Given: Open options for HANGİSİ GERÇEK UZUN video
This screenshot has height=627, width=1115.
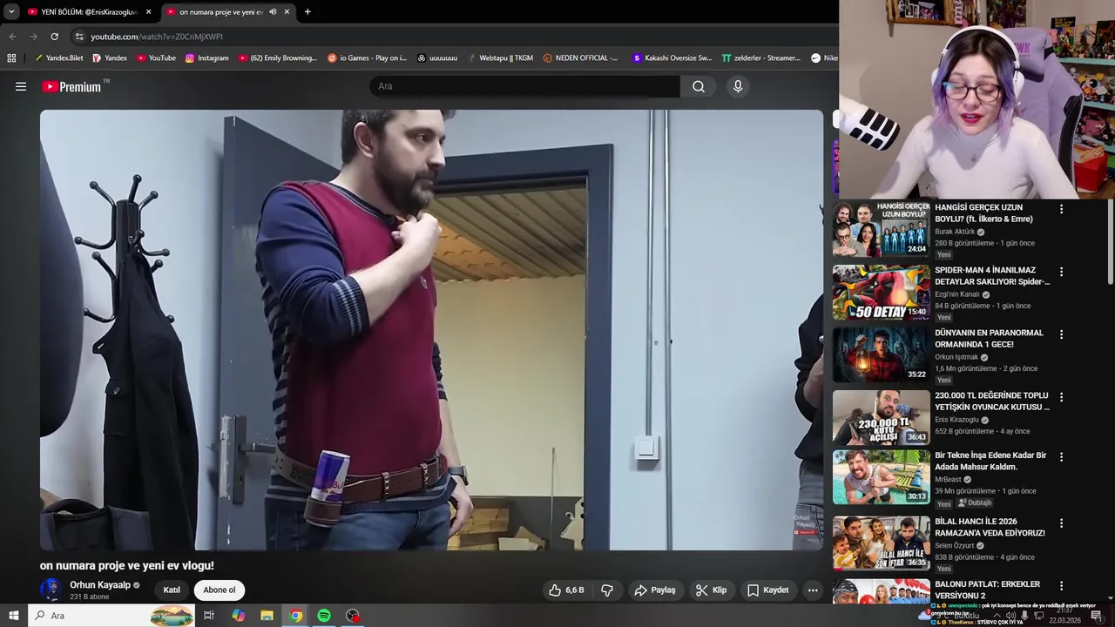Looking at the screenshot, I should coord(1061,209).
